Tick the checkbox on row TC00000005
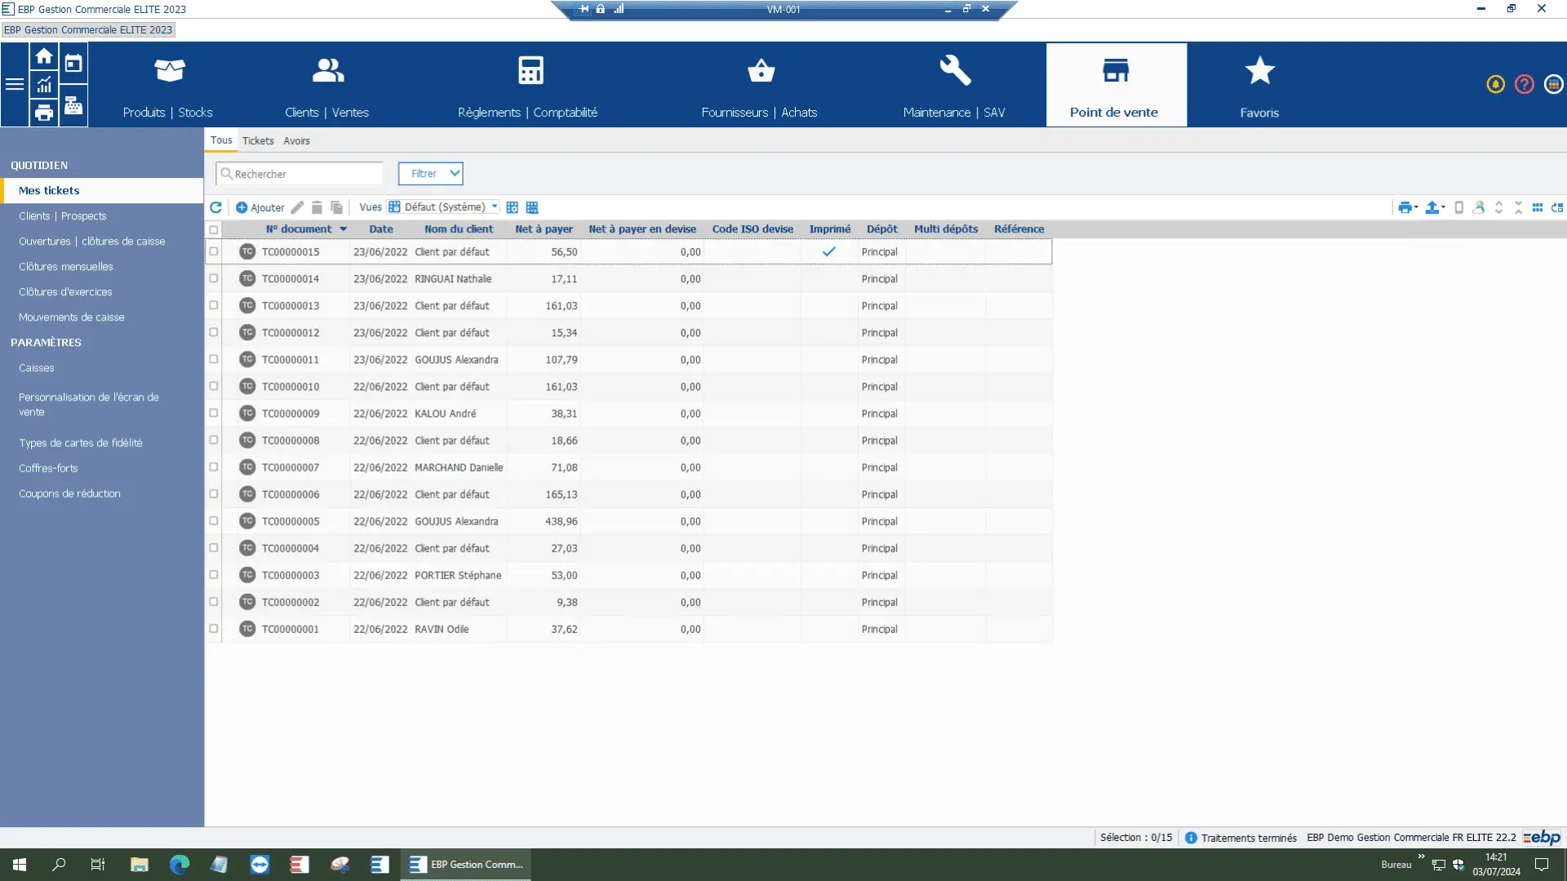The width and height of the screenshot is (1567, 881). [214, 520]
